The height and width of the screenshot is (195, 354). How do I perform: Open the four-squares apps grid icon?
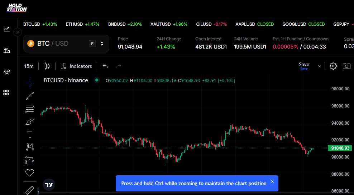[x=6, y=92]
